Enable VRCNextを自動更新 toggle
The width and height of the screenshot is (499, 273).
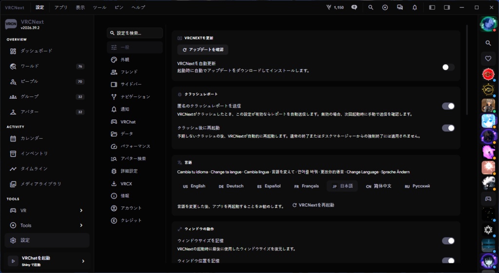pyautogui.click(x=448, y=67)
